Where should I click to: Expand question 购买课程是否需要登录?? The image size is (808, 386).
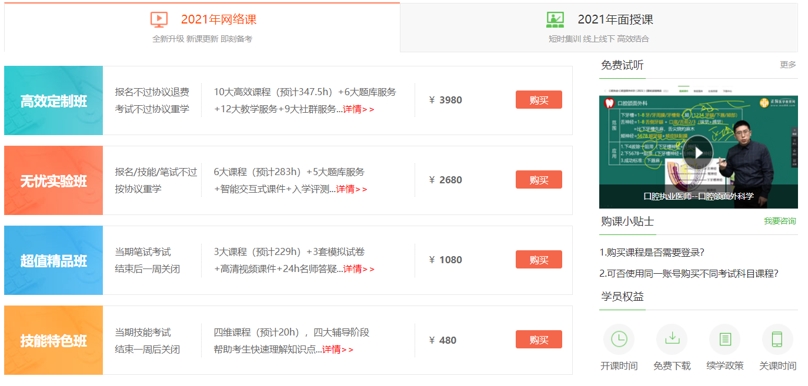tap(652, 252)
